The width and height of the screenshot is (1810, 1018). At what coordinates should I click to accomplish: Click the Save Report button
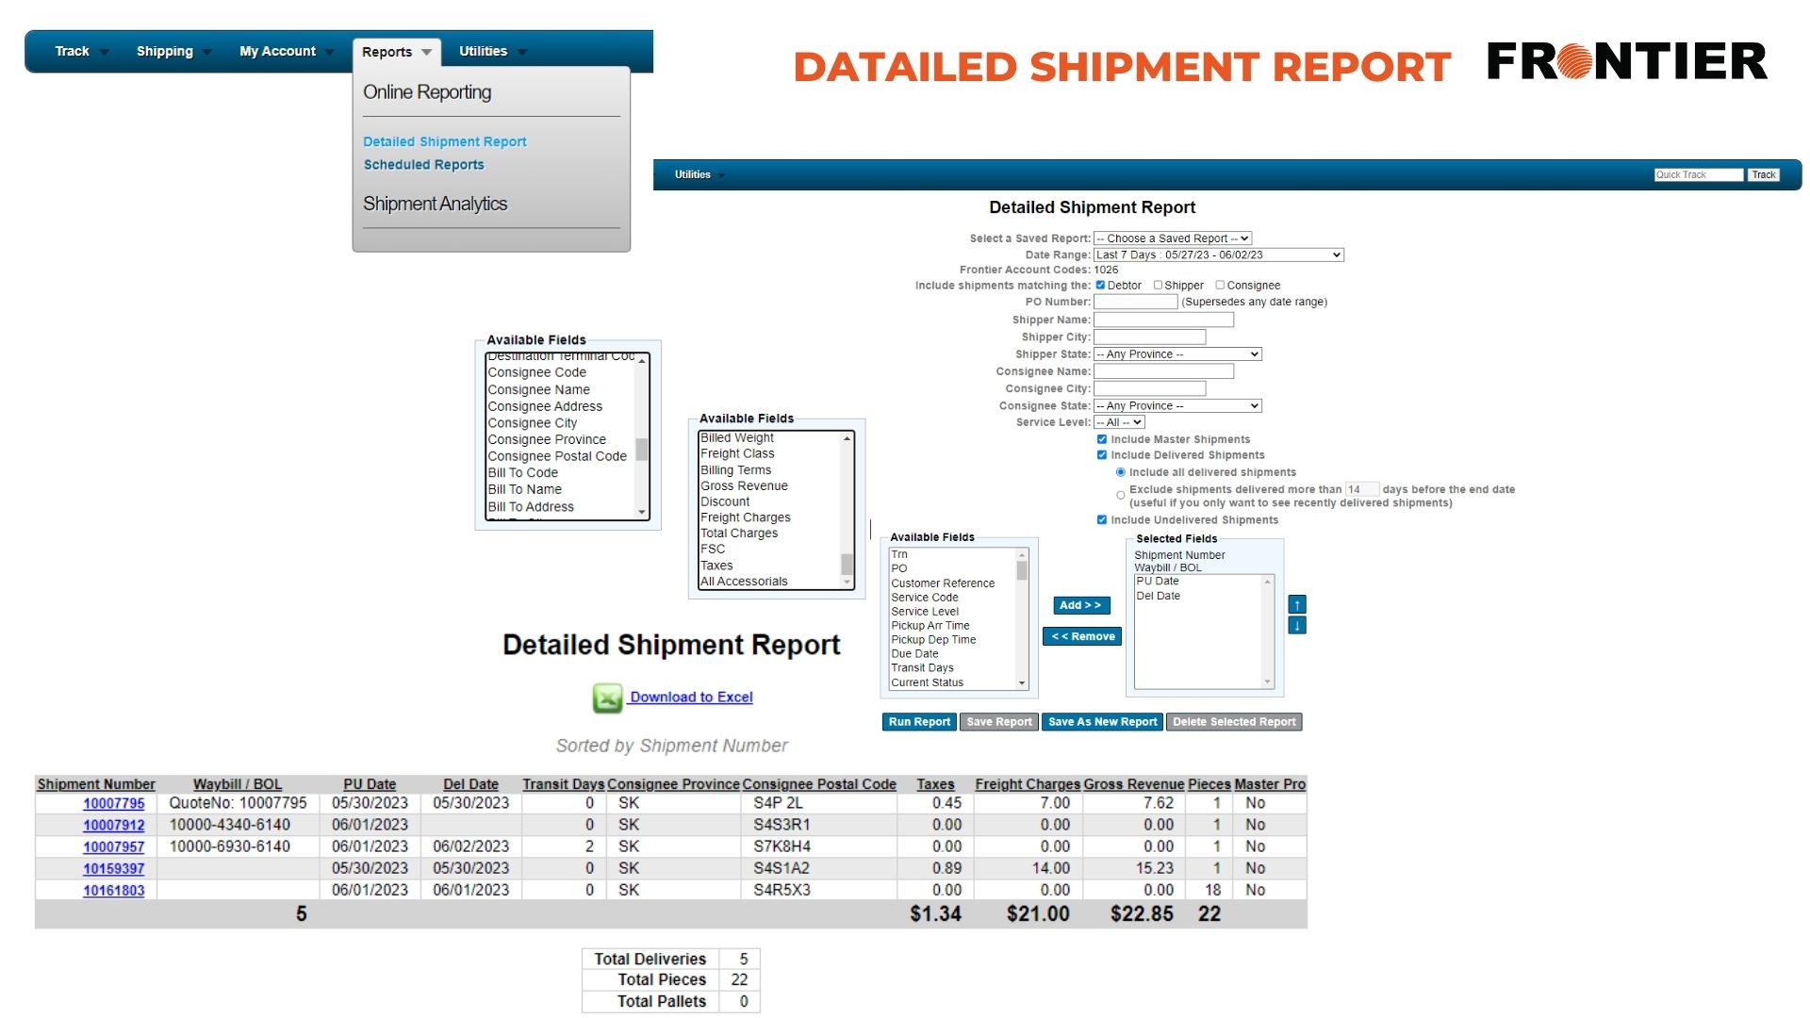pos(999,722)
